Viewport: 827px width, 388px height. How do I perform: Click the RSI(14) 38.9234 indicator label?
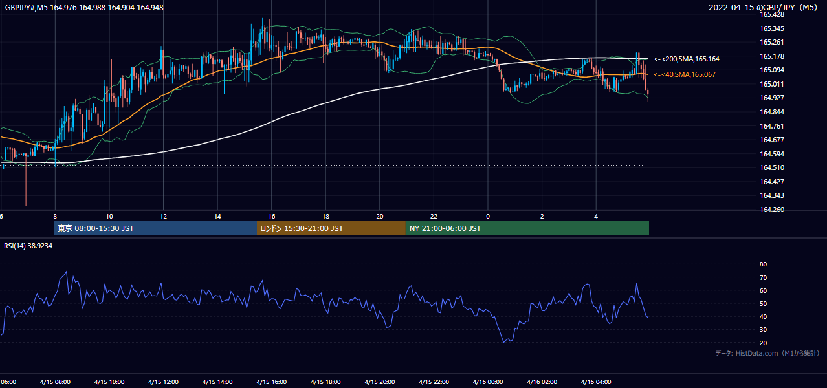pyautogui.click(x=28, y=246)
